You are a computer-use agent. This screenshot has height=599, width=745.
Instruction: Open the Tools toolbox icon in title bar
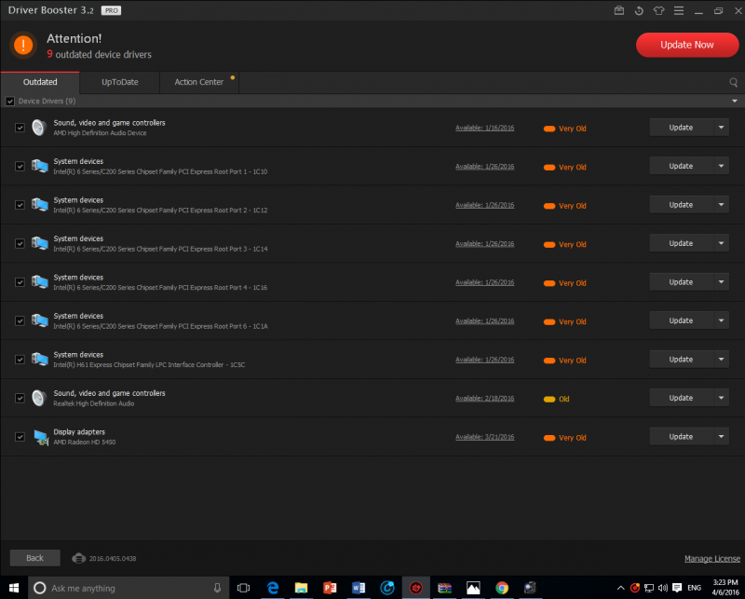pos(619,10)
